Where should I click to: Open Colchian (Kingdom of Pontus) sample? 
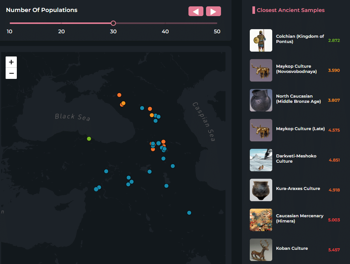(x=300, y=39)
